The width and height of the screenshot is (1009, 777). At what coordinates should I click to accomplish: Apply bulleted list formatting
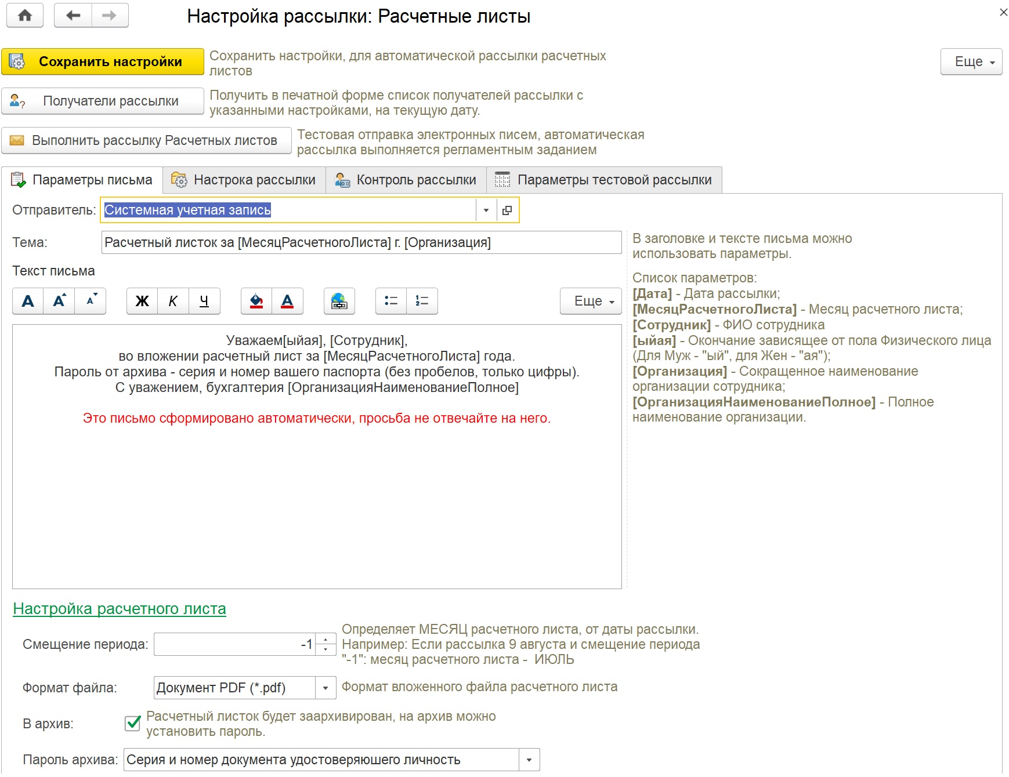(391, 301)
